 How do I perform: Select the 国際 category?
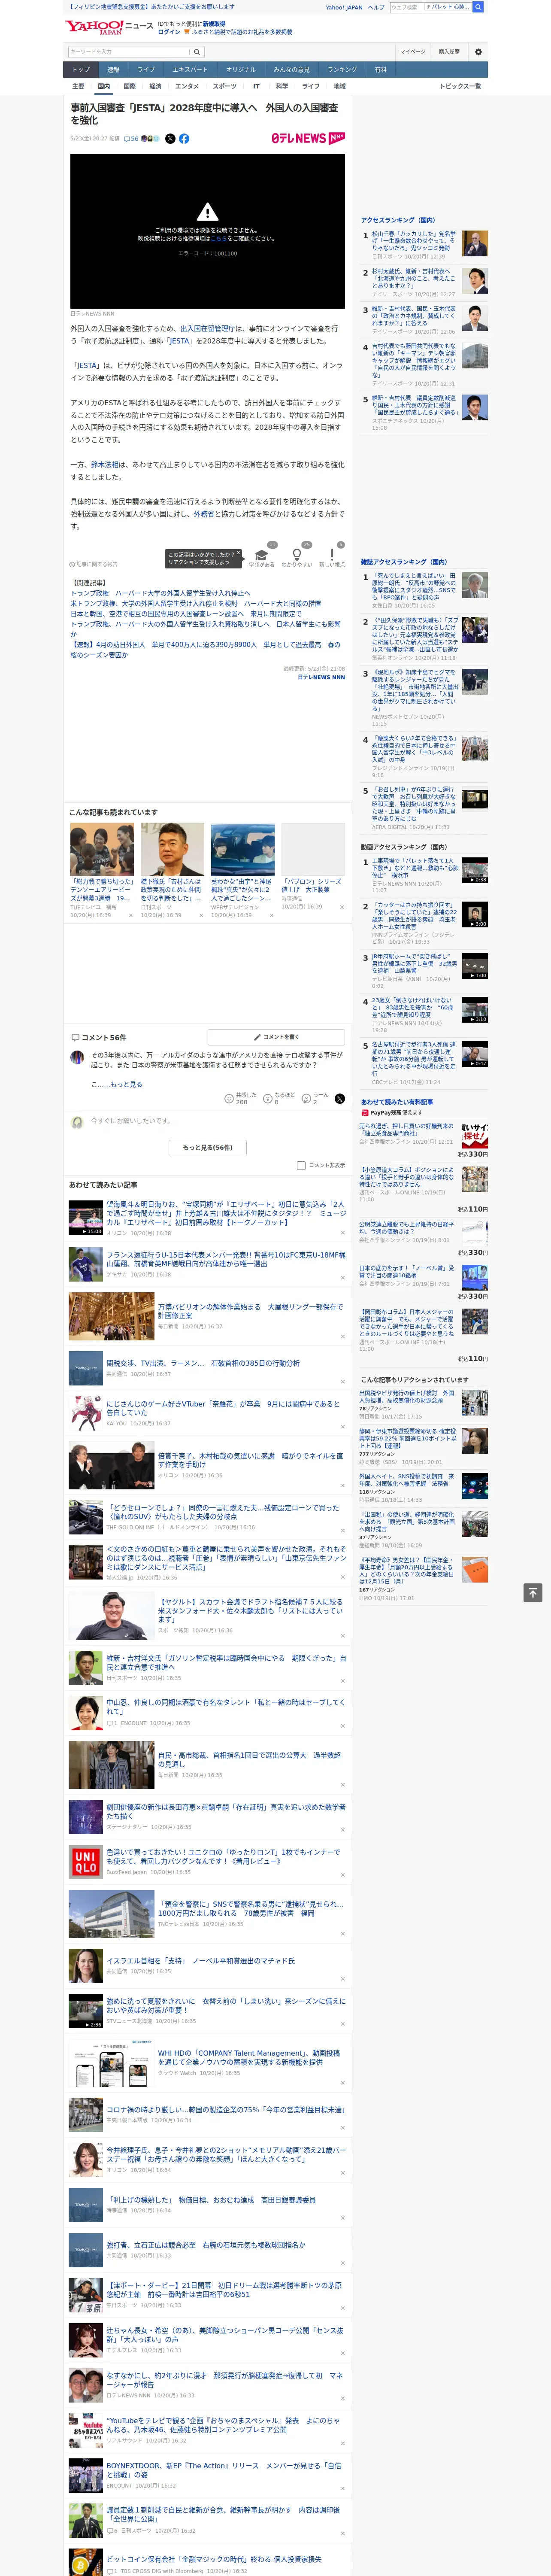click(x=129, y=86)
